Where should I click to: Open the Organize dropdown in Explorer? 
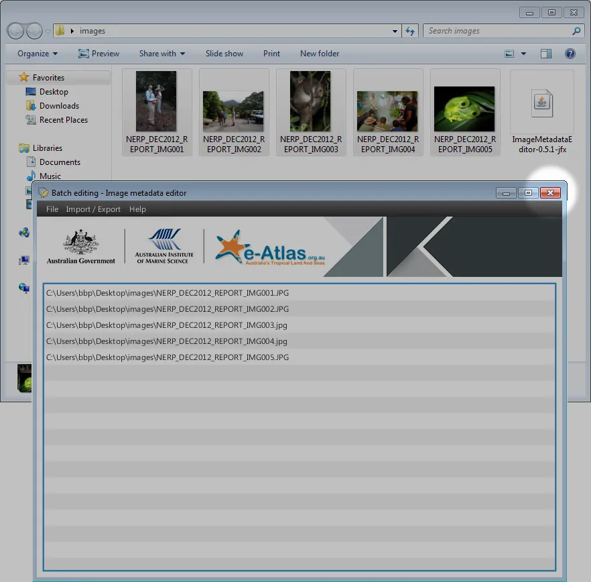38,54
